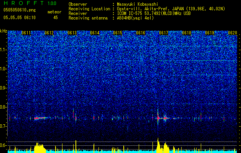Click the kHz axis unit label
The width and height of the screenshot is (241, 153).
coord(3,31)
